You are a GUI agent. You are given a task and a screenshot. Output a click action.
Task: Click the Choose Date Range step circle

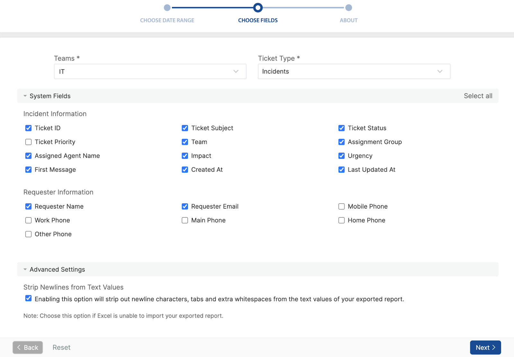pos(167,7)
